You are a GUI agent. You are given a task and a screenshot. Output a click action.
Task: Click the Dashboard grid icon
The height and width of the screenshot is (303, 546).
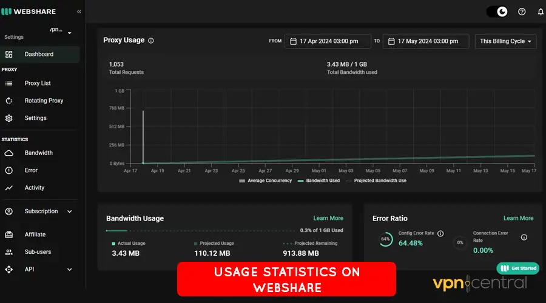(x=9, y=55)
